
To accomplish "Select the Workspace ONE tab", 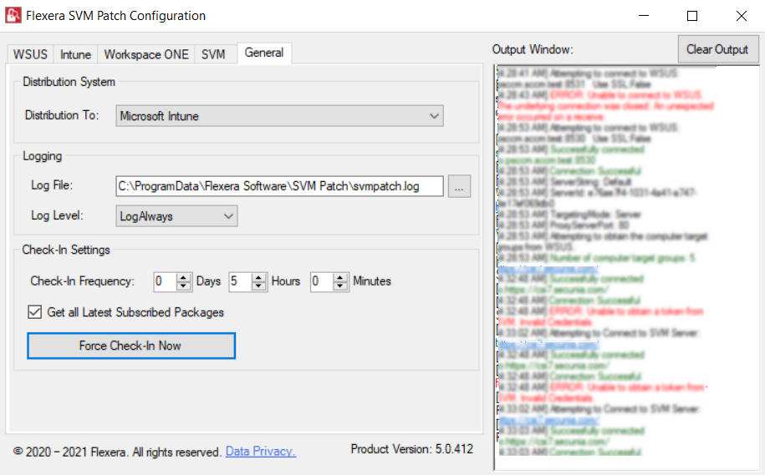I will [146, 54].
